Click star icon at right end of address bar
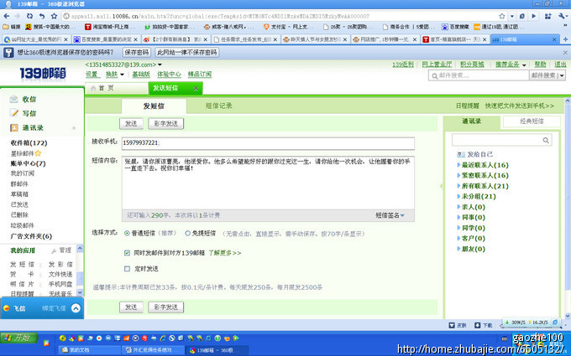 [x=502, y=16]
